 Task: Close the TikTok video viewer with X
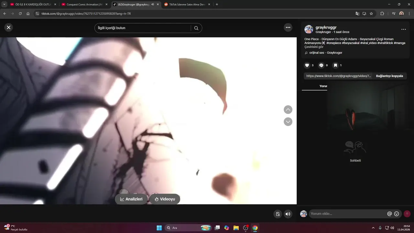tap(9, 28)
